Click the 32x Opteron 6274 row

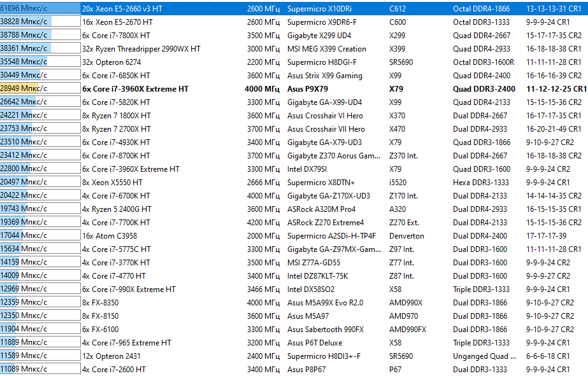294,62
